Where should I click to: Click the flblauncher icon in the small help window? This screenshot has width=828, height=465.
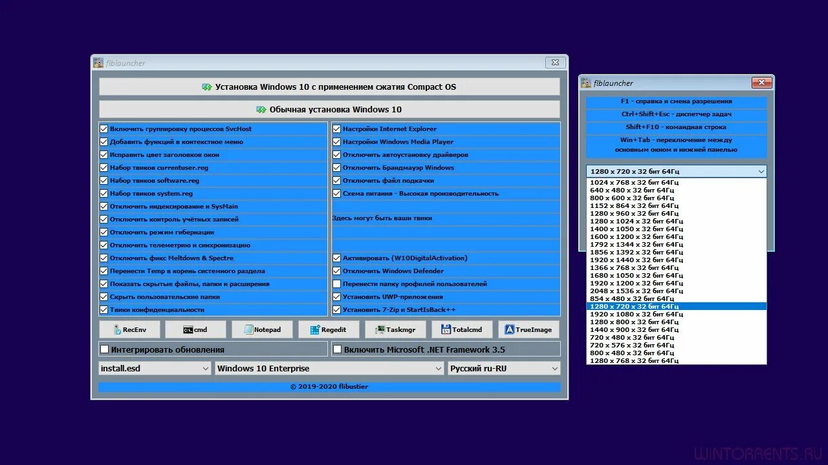click(x=586, y=83)
